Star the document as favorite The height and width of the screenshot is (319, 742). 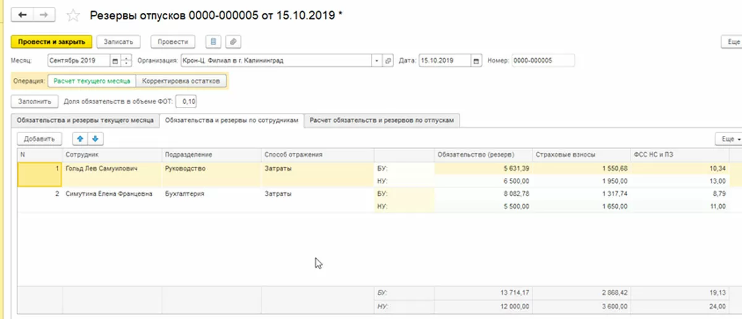click(x=73, y=15)
